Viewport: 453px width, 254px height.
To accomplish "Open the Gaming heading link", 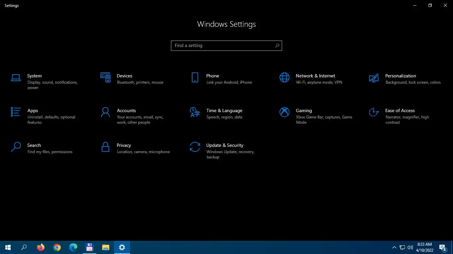I will pos(304,110).
